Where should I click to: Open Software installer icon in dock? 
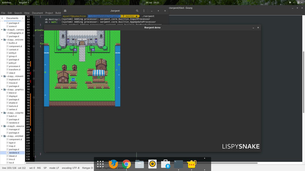click(166, 164)
